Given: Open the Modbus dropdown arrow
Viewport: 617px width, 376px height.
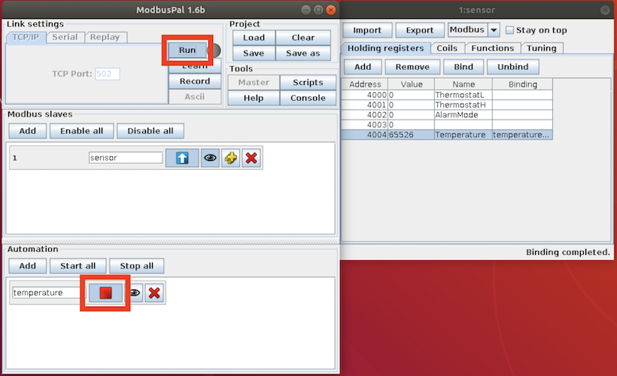Looking at the screenshot, I should [494, 30].
